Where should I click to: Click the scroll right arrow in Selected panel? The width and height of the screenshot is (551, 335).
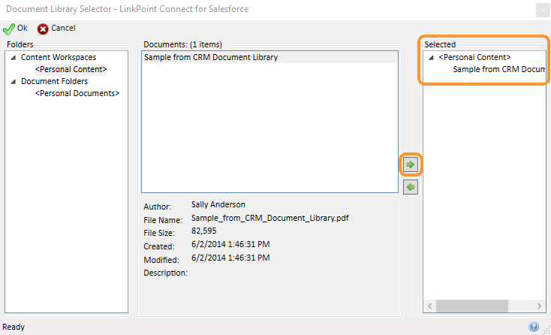point(539,306)
